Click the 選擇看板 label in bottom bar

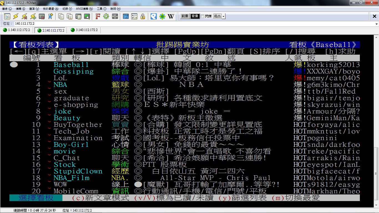click(36, 198)
